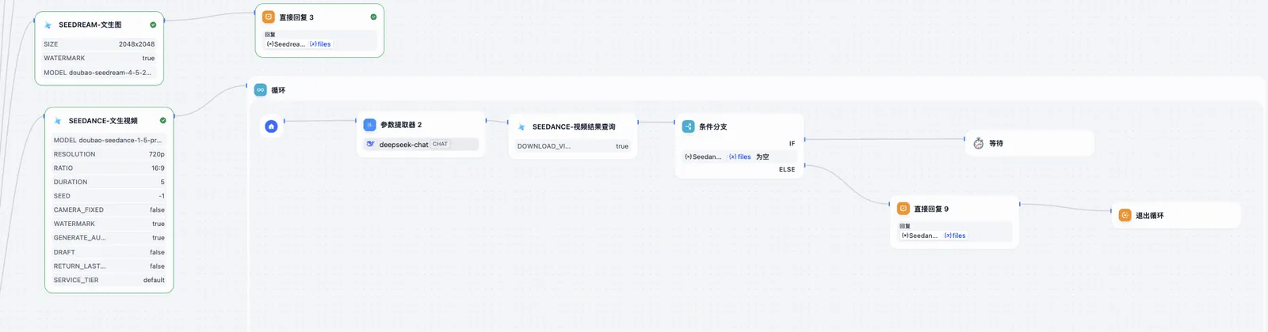Click the MODEL doubao-seedance row
Screen dimensions: 1268x332
pos(109,140)
